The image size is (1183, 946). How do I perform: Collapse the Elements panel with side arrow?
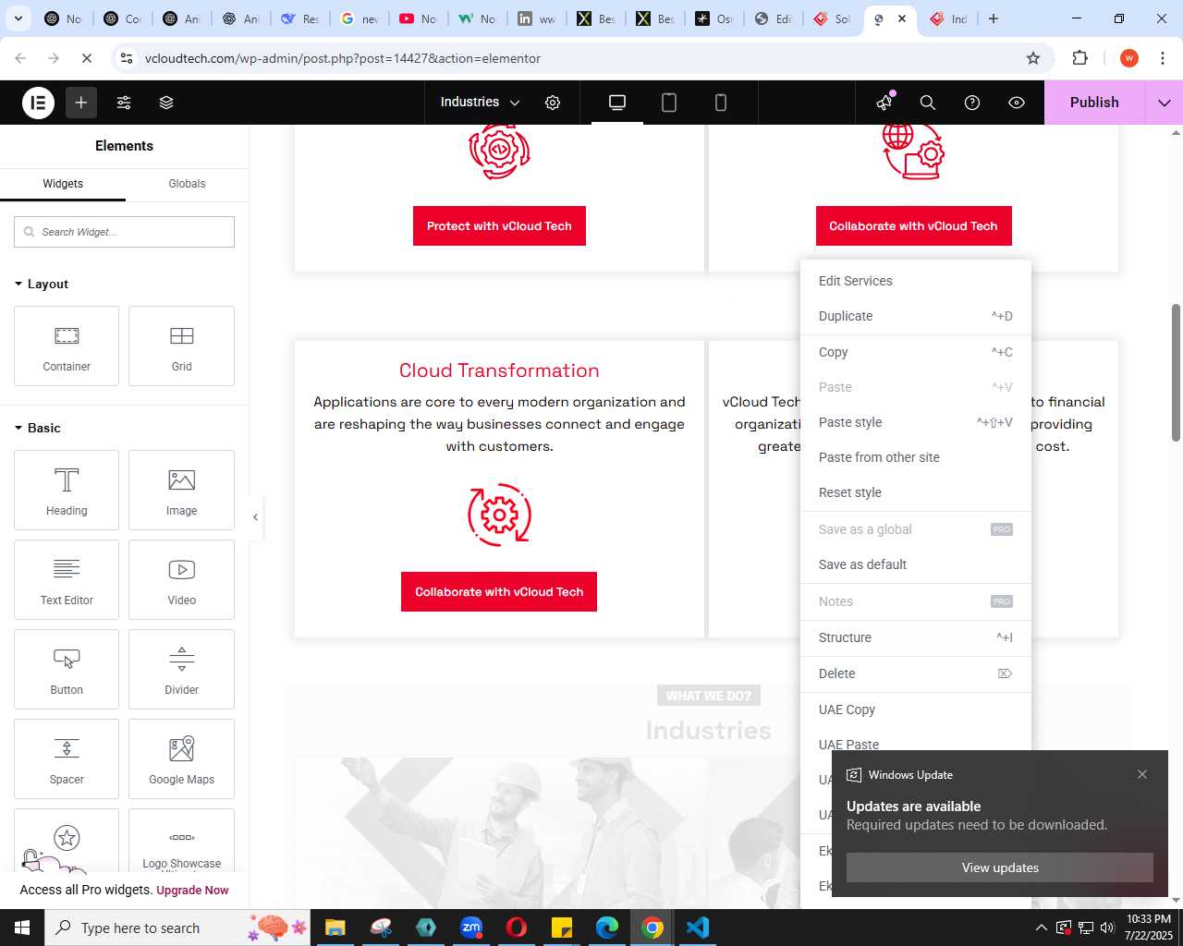coord(256,516)
